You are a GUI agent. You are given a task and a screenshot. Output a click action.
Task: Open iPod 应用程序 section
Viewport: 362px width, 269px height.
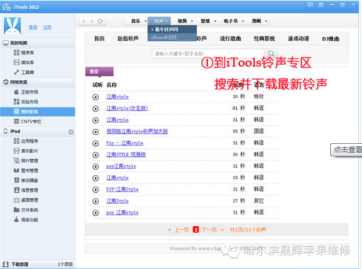[26, 141]
